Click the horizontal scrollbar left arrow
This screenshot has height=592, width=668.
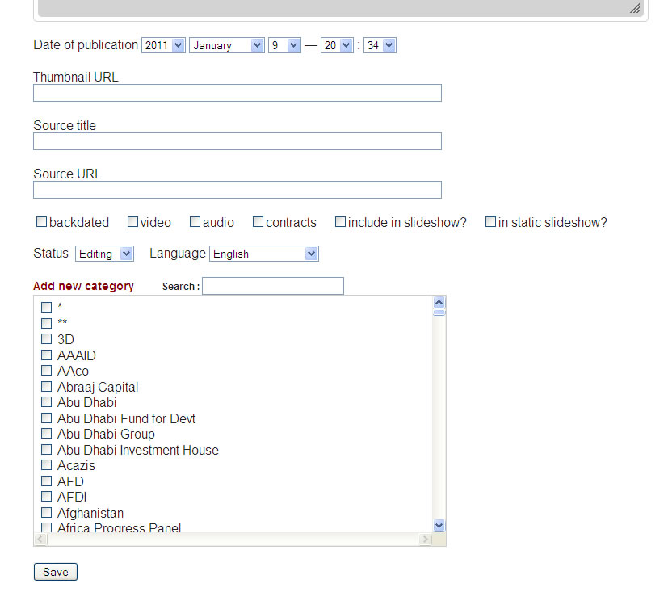[x=41, y=540]
